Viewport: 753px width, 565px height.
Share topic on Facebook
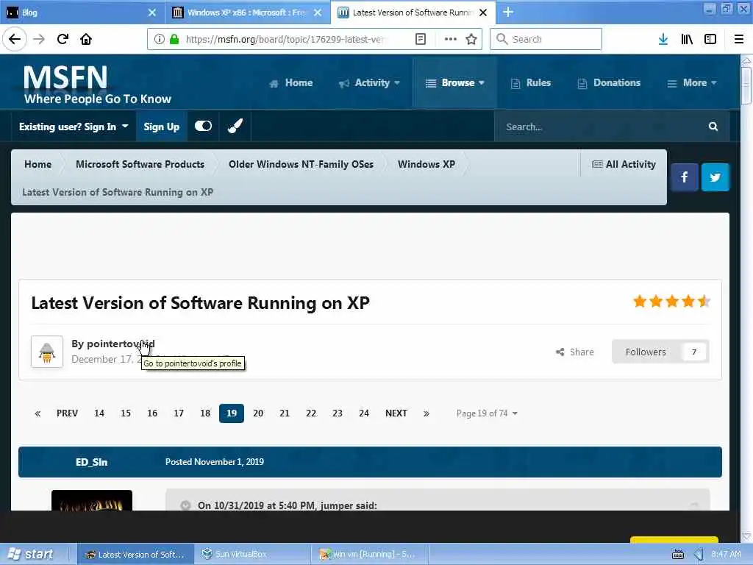tap(685, 177)
